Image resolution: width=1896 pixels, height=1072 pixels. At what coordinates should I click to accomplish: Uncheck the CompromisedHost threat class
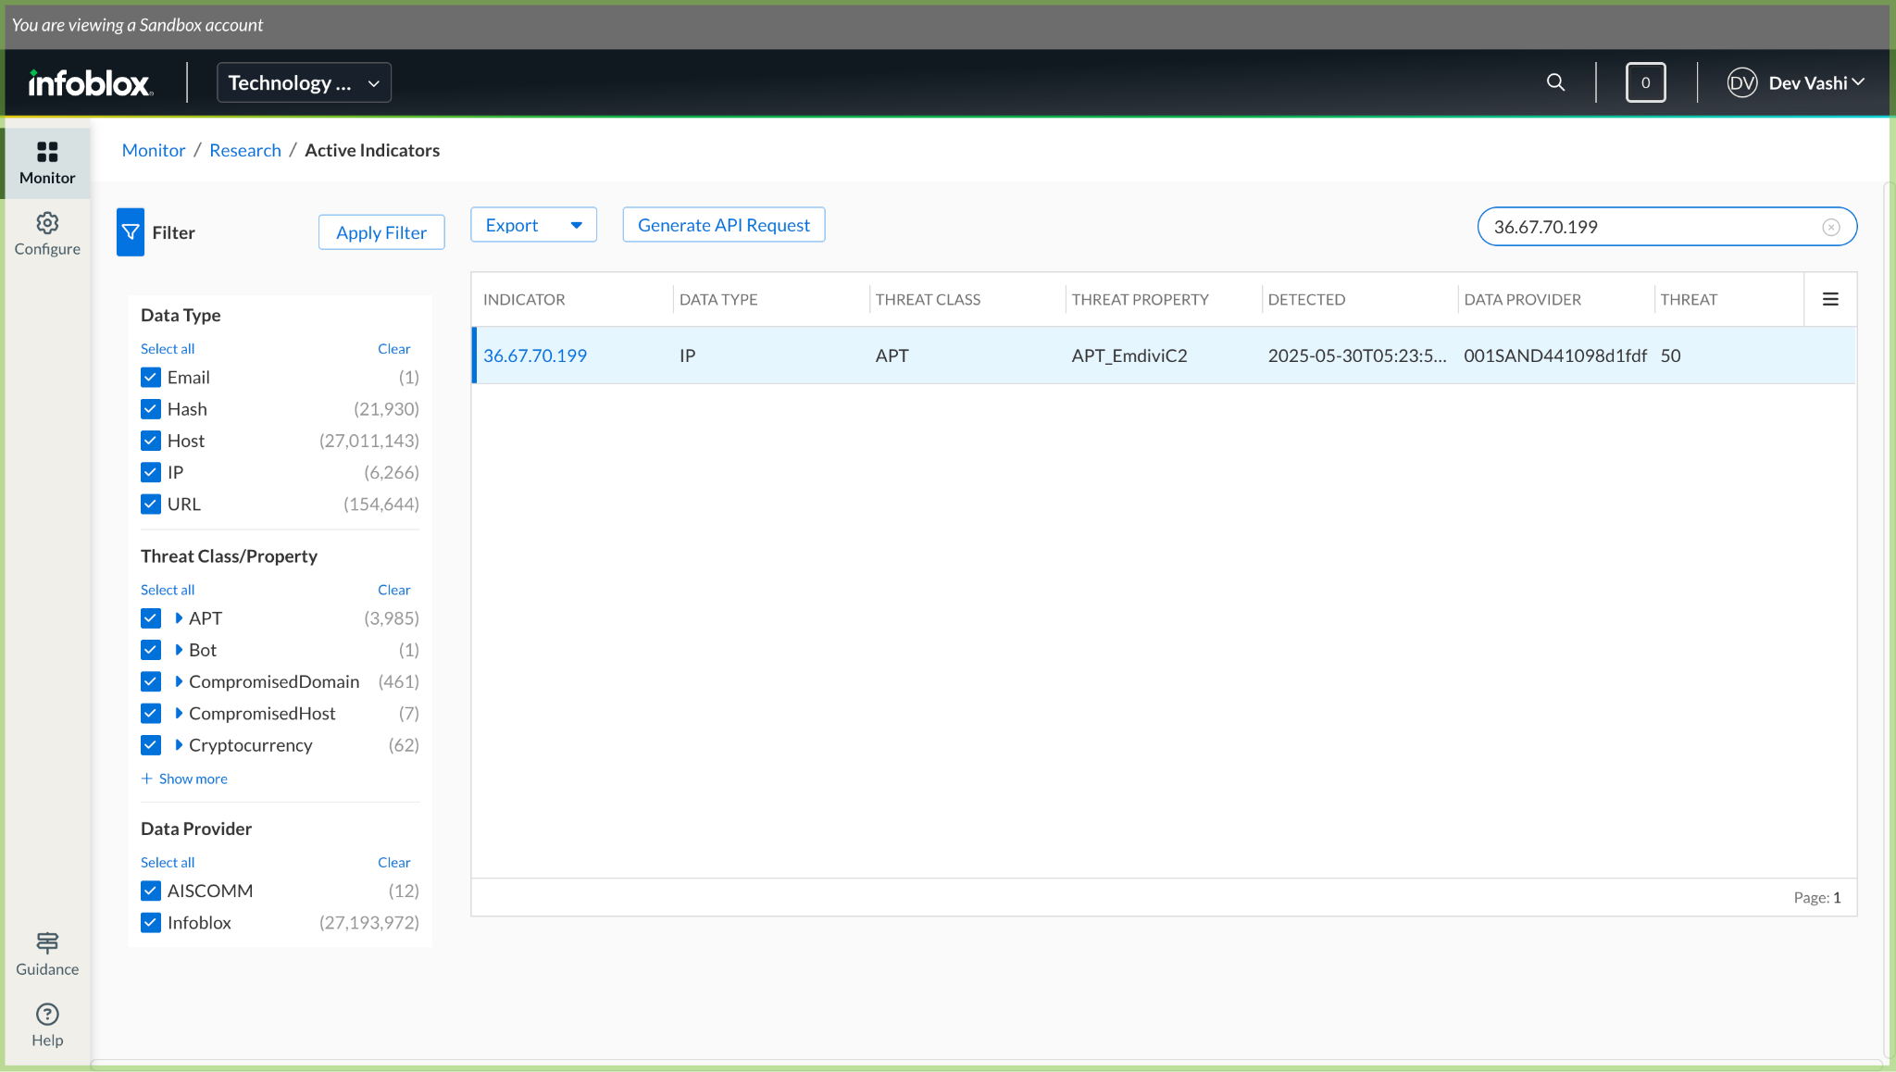coord(151,713)
